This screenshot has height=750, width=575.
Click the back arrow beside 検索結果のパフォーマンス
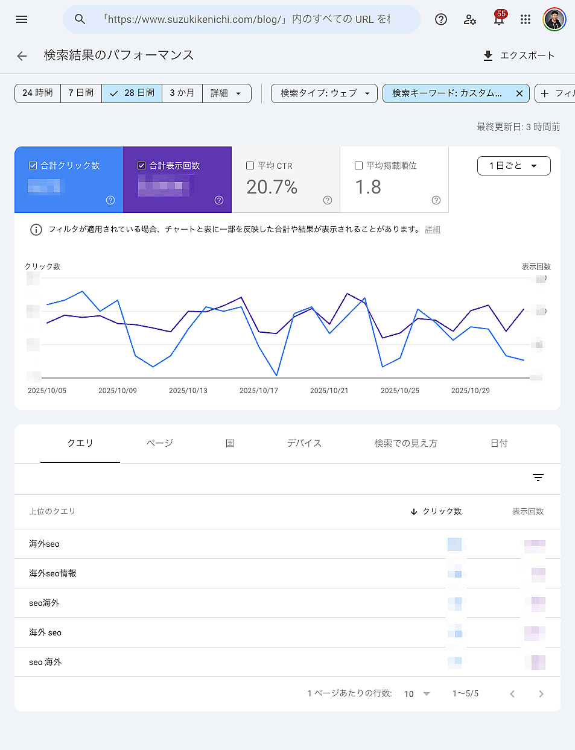22,56
